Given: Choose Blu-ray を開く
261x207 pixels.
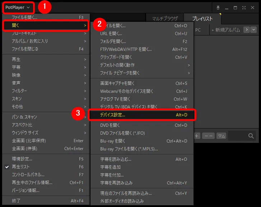Looking at the screenshot, I should click(x=142, y=141).
